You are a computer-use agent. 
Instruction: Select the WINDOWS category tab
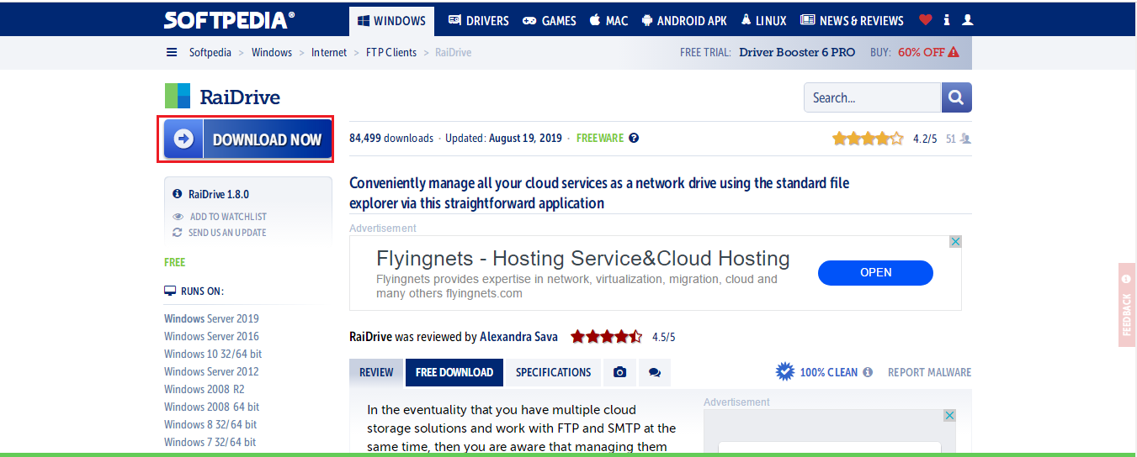pyautogui.click(x=391, y=21)
